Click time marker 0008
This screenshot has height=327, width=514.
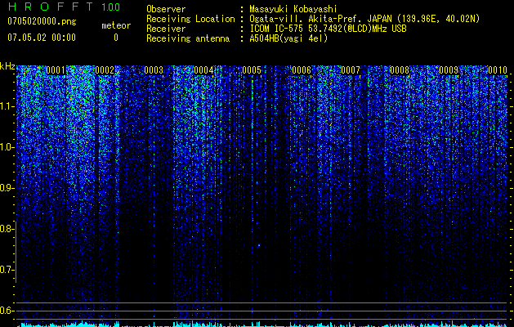(400, 70)
